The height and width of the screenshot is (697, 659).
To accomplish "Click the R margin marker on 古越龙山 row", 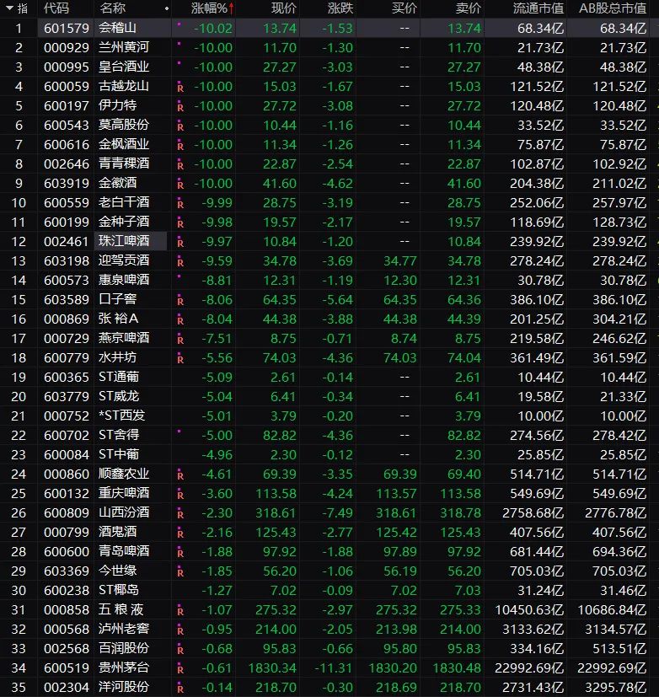I will (180, 88).
